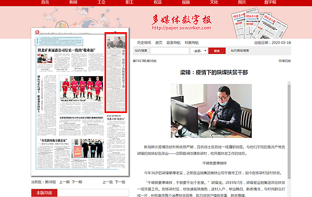
Task: Go to 视频 in the top navigation bar
Action: pyautogui.click(x=186, y=2)
